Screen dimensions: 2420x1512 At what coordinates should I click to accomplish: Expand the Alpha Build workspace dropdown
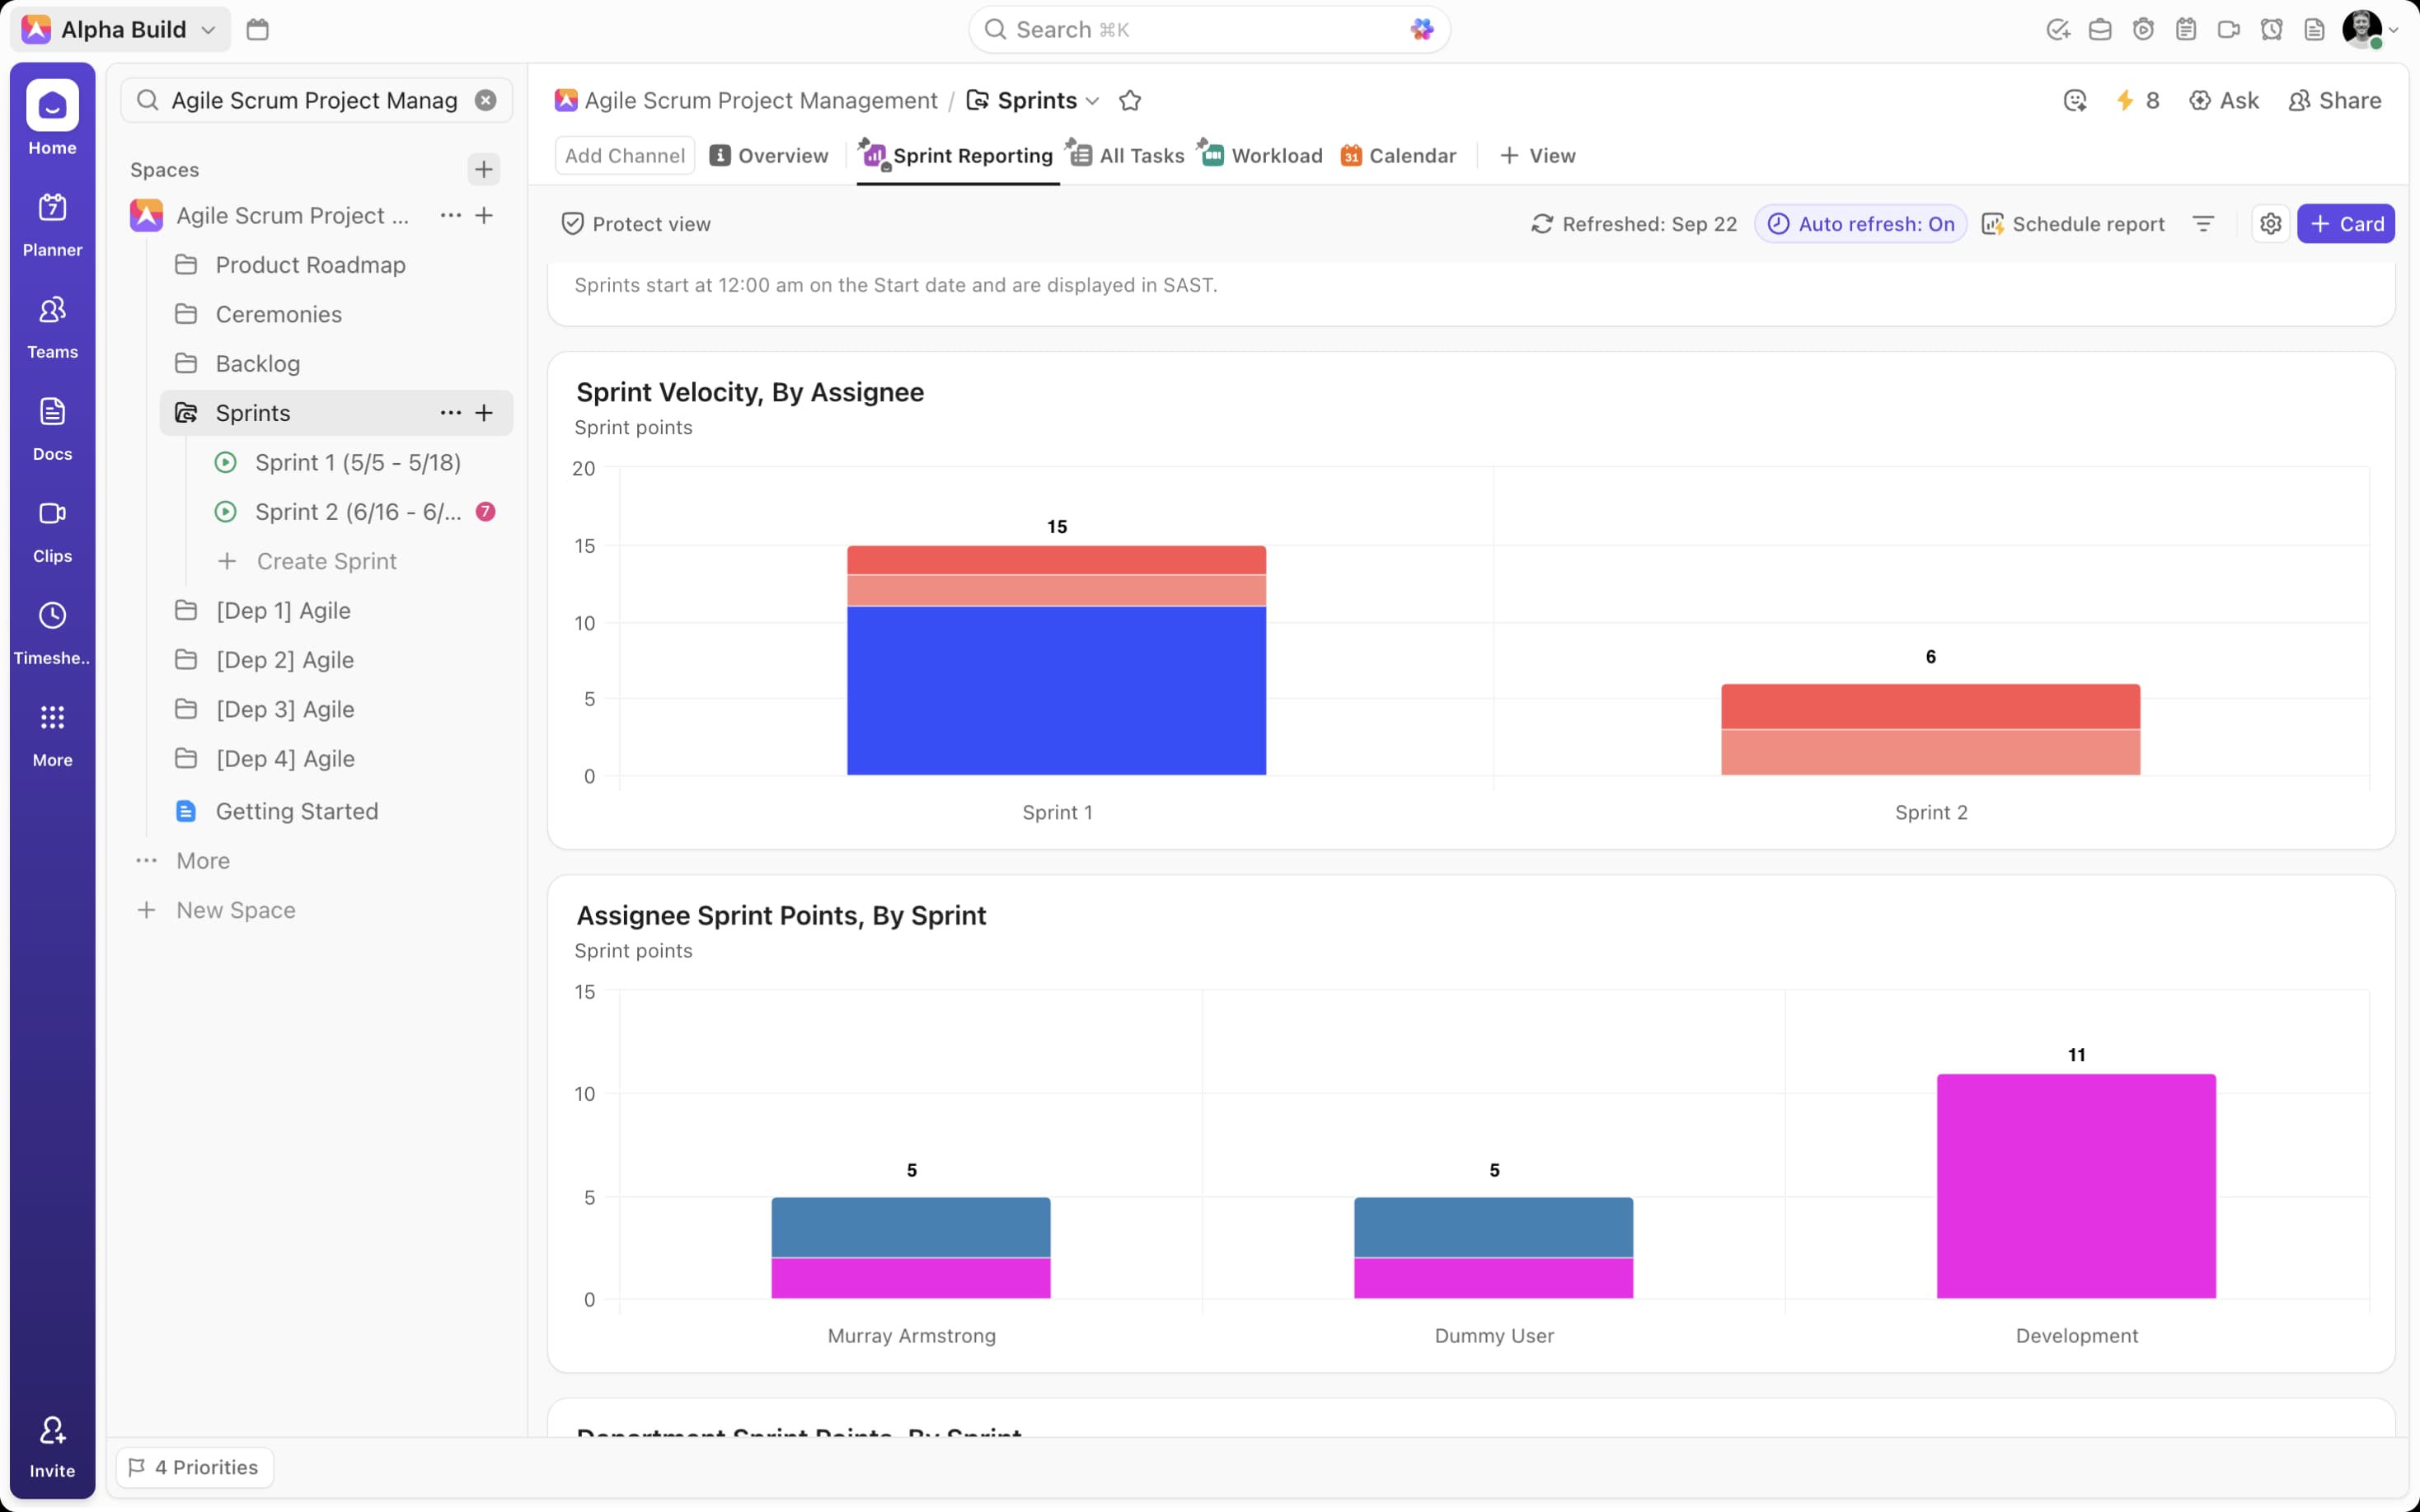pos(208,29)
